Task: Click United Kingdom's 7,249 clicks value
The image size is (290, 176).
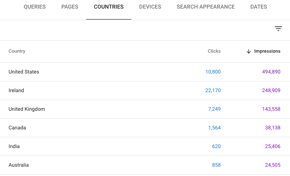Action: click(214, 109)
